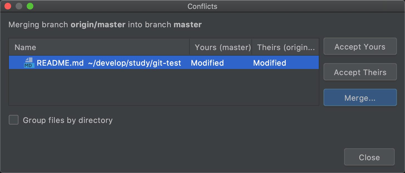The width and height of the screenshot is (405, 173).
Task: Select the README.md file name
Action: (x=60, y=63)
